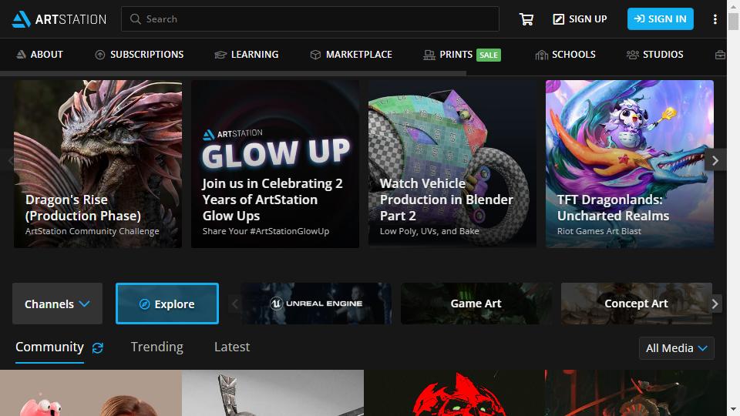Screen dimensions: 740x416
Task: Click the Explore compass icon
Action: click(x=144, y=304)
